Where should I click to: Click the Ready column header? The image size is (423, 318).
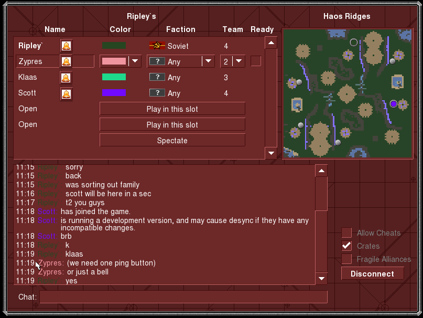tap(262, 29)
